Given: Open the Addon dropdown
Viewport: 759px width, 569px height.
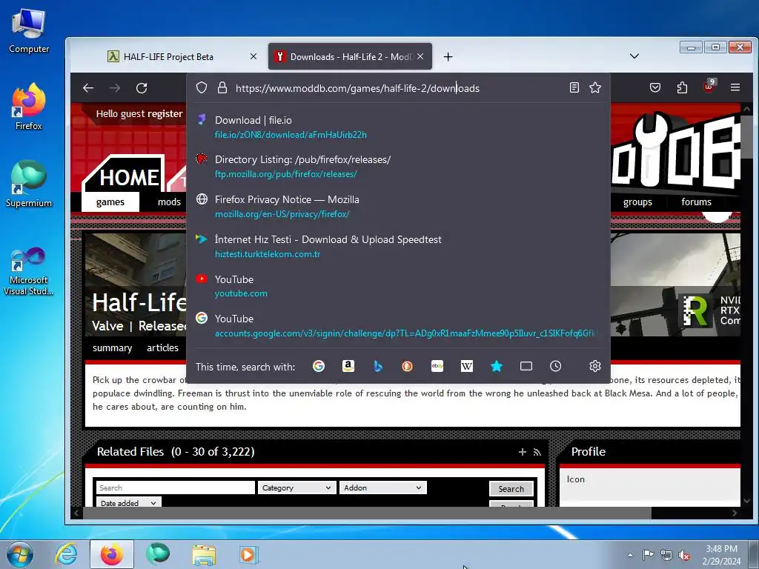Looking at the screenshot, I should tap(382, 488).
